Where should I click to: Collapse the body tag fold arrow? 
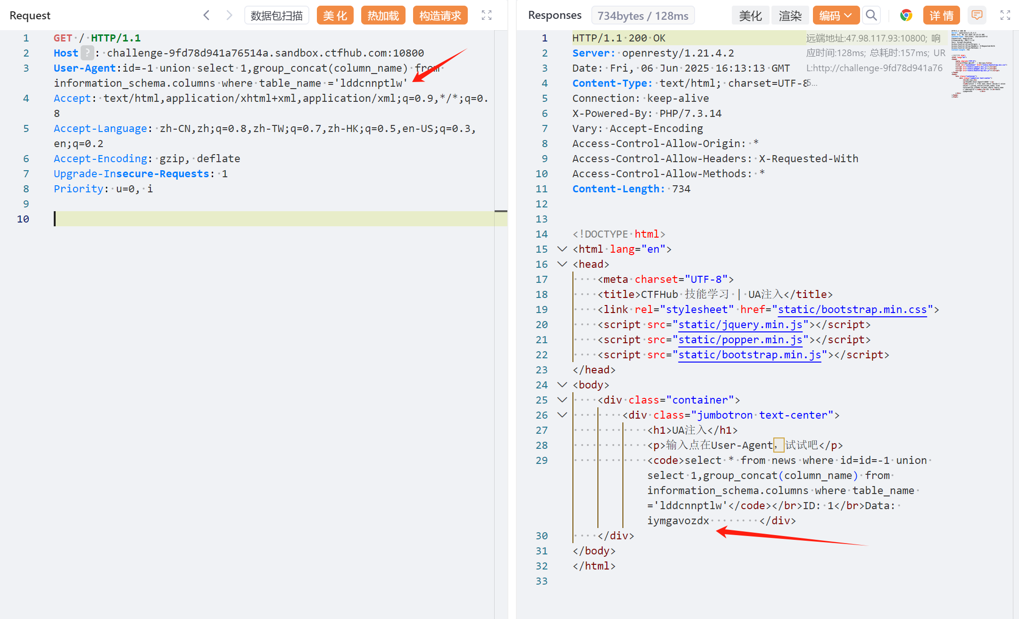[562, 385]
